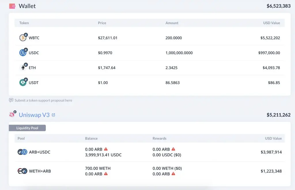Click the WETH+ARB pool name
The image size is (295, 190).
[40, 171]
